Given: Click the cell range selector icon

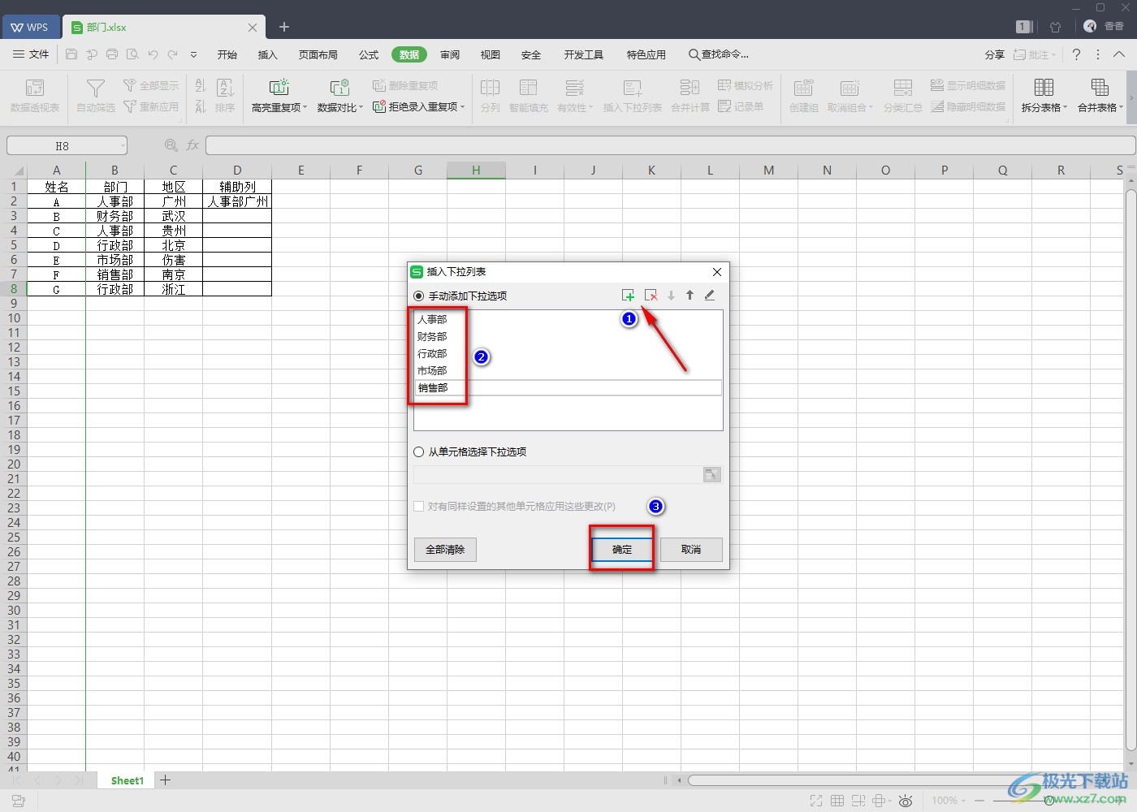Looking at the screenshot, I should (x=711, y=475).
